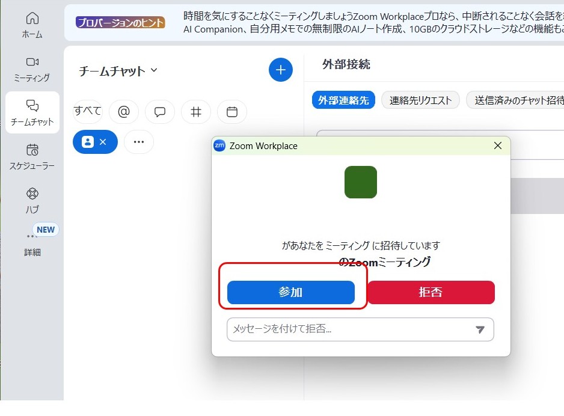Image resolution: width=564 pixels, height=416 pixels.
Task: Select the チームチャット sidebar item
Action: pos(32,112)
